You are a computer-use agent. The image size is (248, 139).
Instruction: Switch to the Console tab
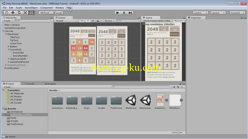(29, 84)
